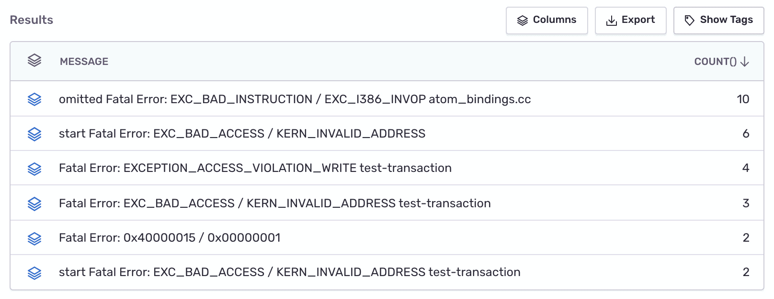Click the count value 10
The height and width of the screenshot is (299, 774).
pos(743,99)
